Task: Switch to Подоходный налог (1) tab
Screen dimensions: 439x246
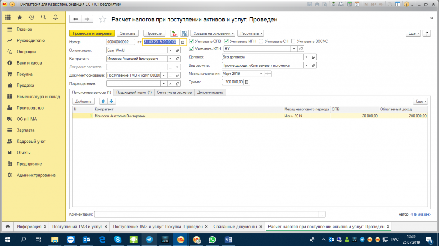Action: pos(134,92)
